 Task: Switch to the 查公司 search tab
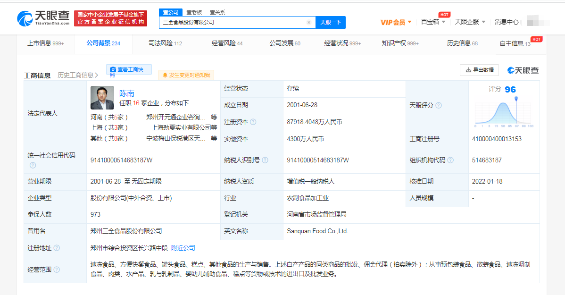[171, 12]
